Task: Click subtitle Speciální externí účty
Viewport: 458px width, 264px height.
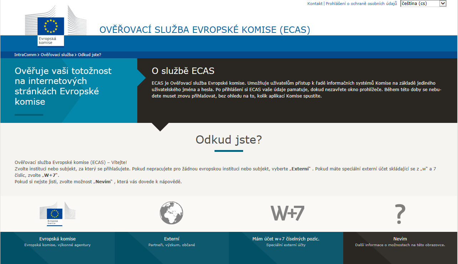Action: [286, 245]
